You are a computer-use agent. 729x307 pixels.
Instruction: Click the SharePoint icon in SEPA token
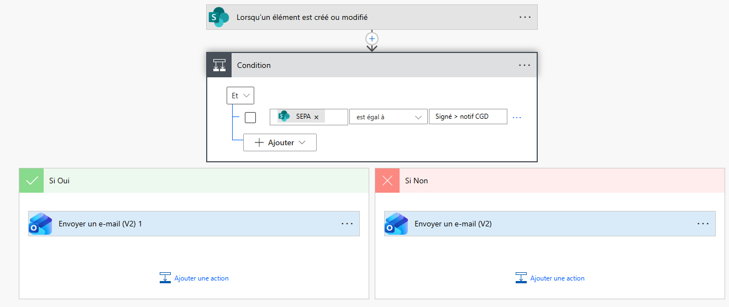(284, 117)
